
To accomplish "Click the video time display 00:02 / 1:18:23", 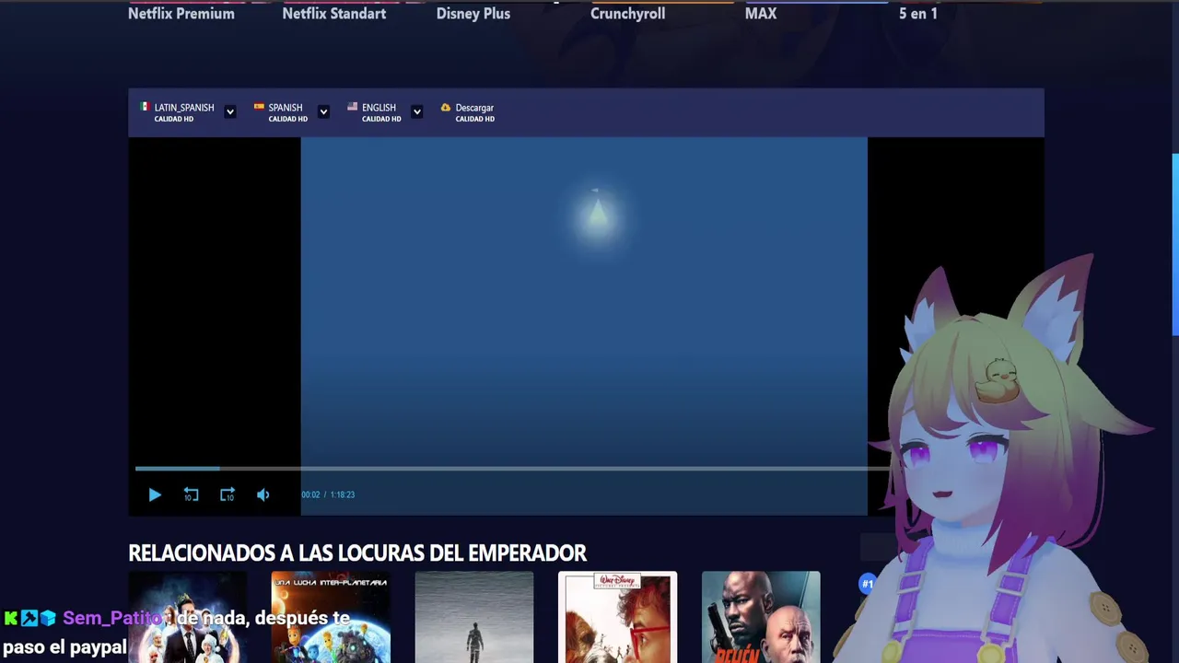I will [328, 494].
